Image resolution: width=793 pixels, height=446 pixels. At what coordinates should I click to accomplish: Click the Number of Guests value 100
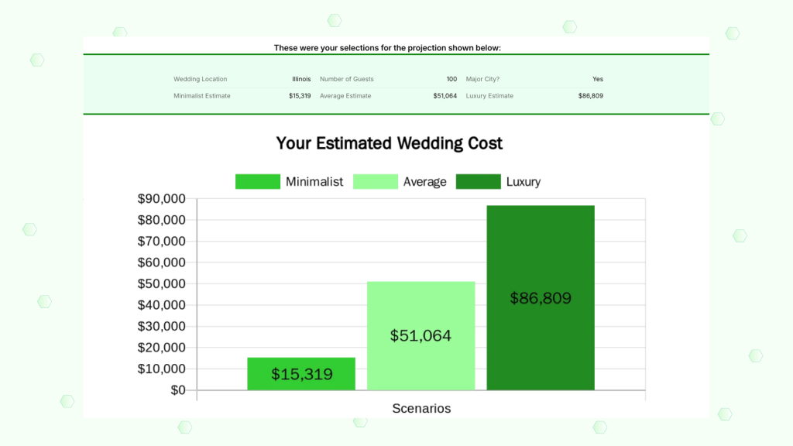tap(451, 79)
